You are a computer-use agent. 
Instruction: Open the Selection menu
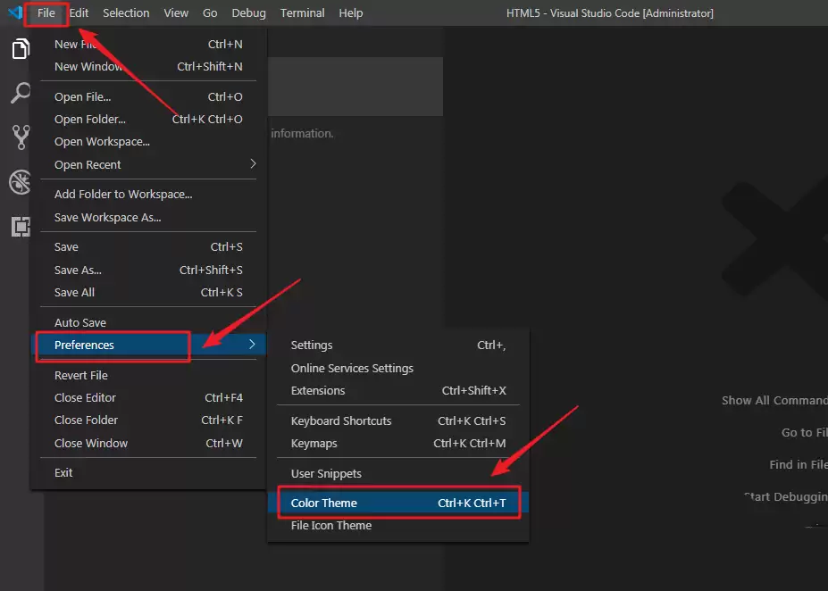coord(126,13)
